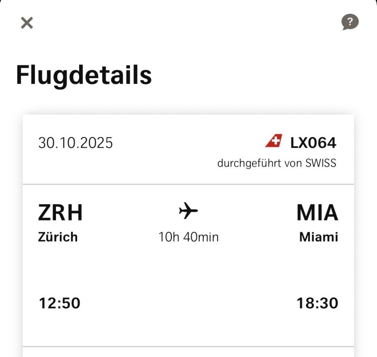Tap the airplane icon between airports
The height and width of the screenshot is (357, 377).
[x=188, y=212]
